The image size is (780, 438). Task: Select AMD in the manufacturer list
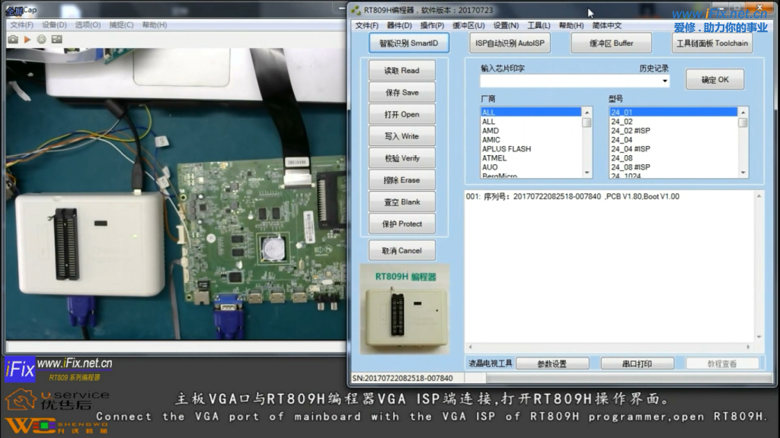click(x=491, y=131)
